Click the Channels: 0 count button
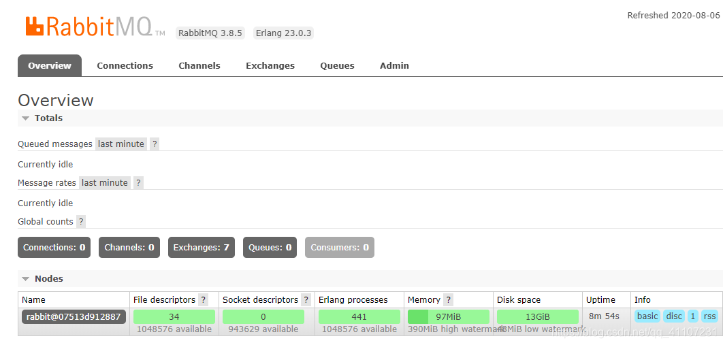 point(129,247)
